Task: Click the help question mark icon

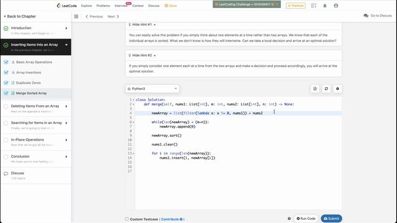Action: [289, 219]
